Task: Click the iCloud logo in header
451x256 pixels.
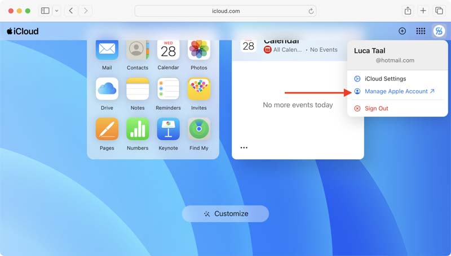Action: tap(23, 31)
